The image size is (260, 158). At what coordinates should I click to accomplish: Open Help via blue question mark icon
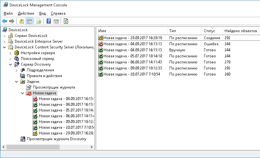pos(49,21)
